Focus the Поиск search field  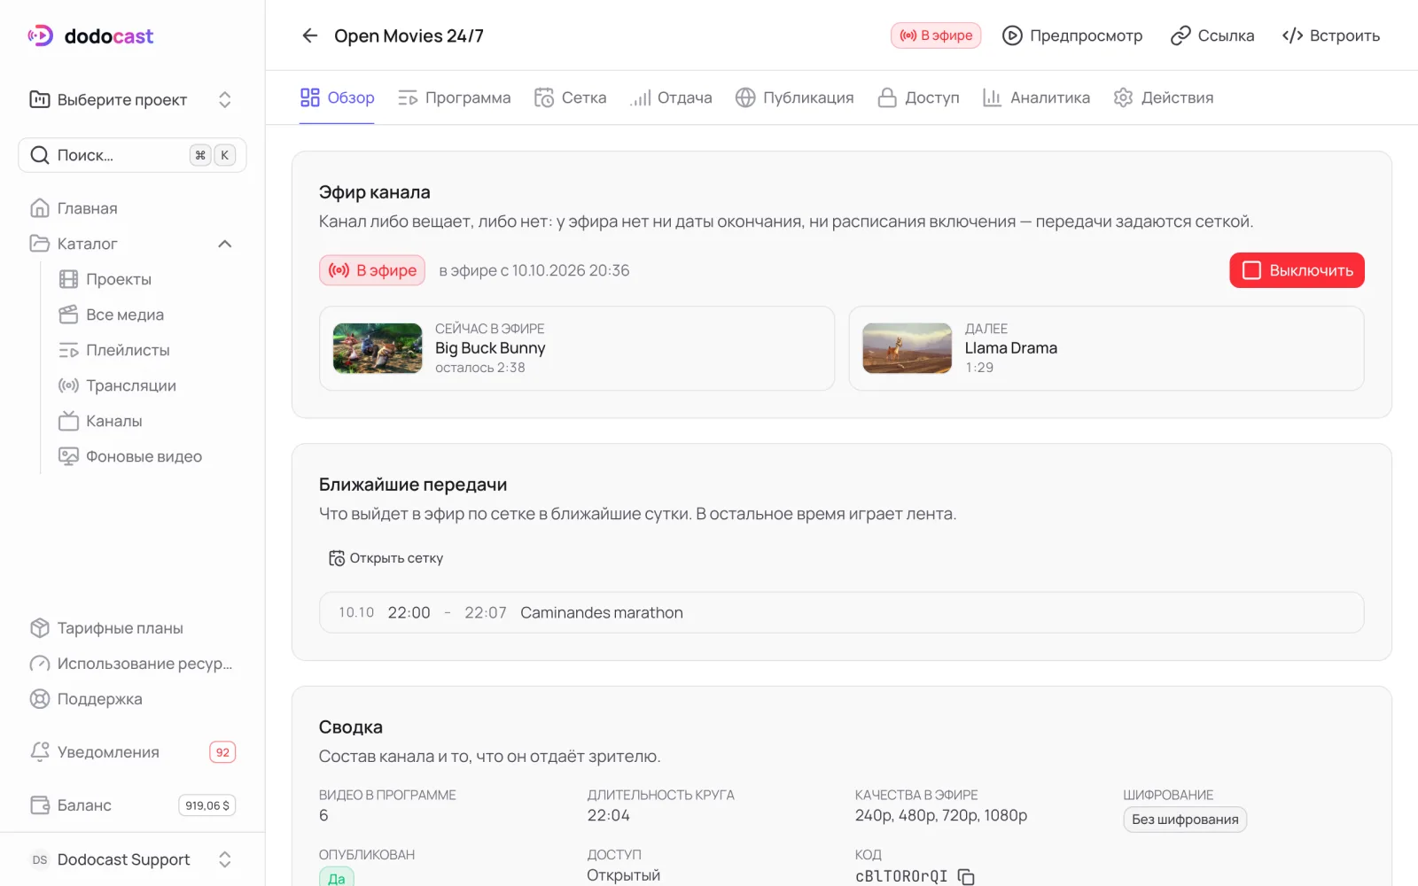point(133,155)
